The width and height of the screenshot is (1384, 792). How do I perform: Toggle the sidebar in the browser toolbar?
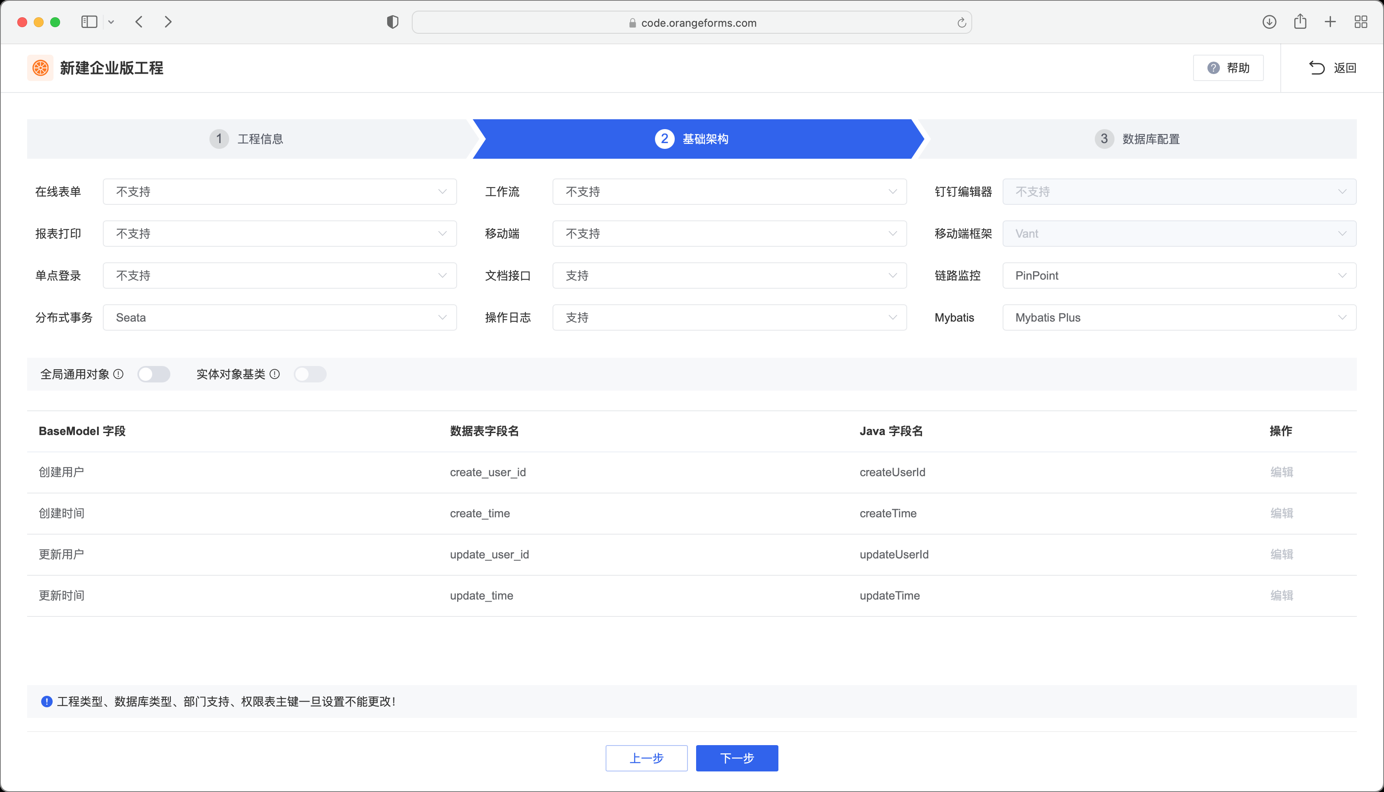click(x=89, y=22)
